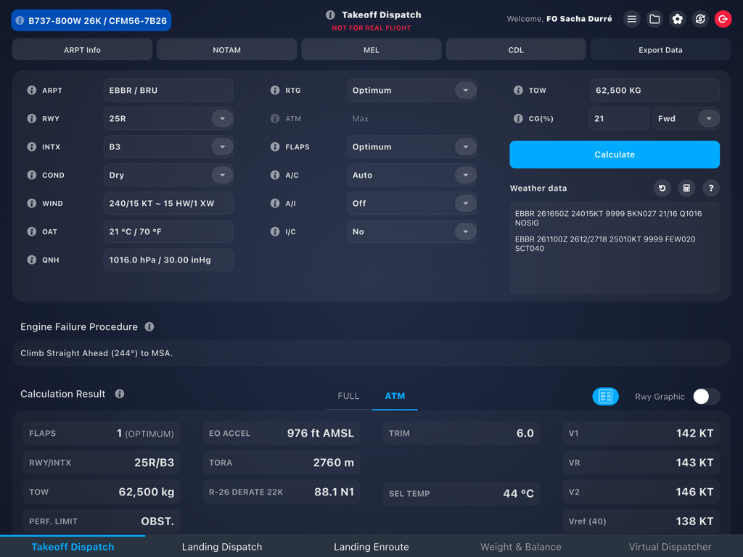Viewport: 743px width, 557px height.
Task: Open the METAR calculator icon in Weather data
Action: pyautogui.click(x=686, y=188)
